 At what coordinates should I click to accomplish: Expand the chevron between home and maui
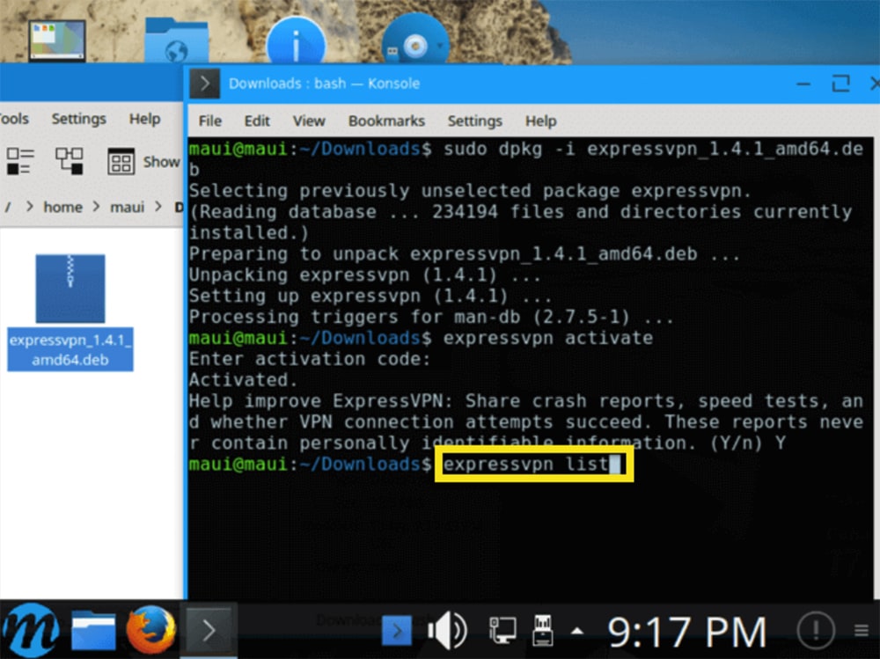click(x=96, y=207)
